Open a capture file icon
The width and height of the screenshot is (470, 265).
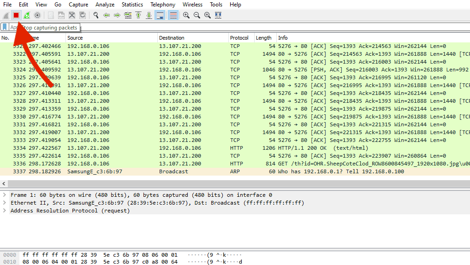tap(51, 15)
